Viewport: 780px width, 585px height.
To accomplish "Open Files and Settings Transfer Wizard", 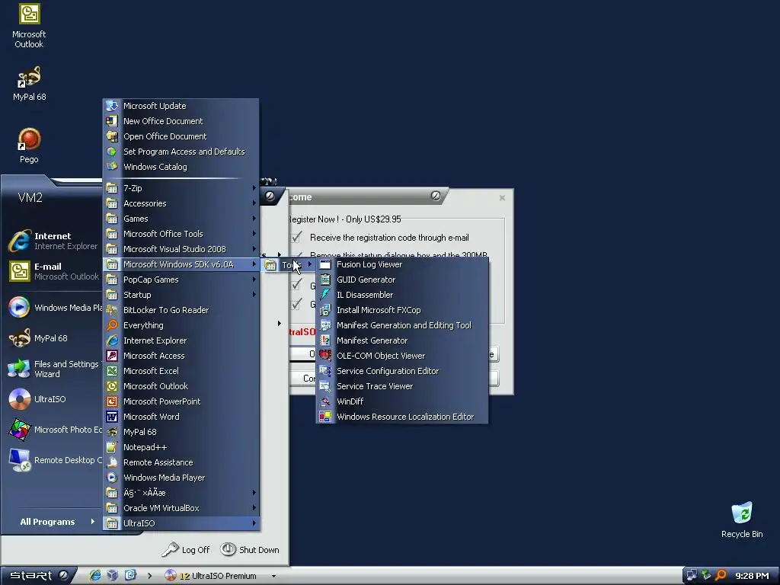I will click(53, 369).
